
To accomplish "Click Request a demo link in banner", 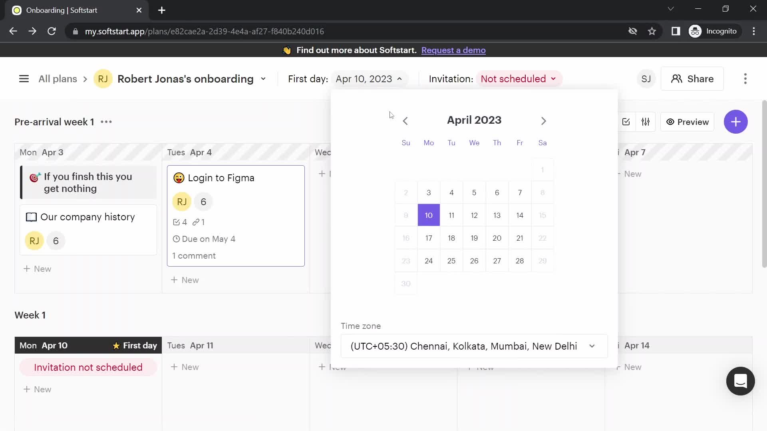I will (453, 50).
